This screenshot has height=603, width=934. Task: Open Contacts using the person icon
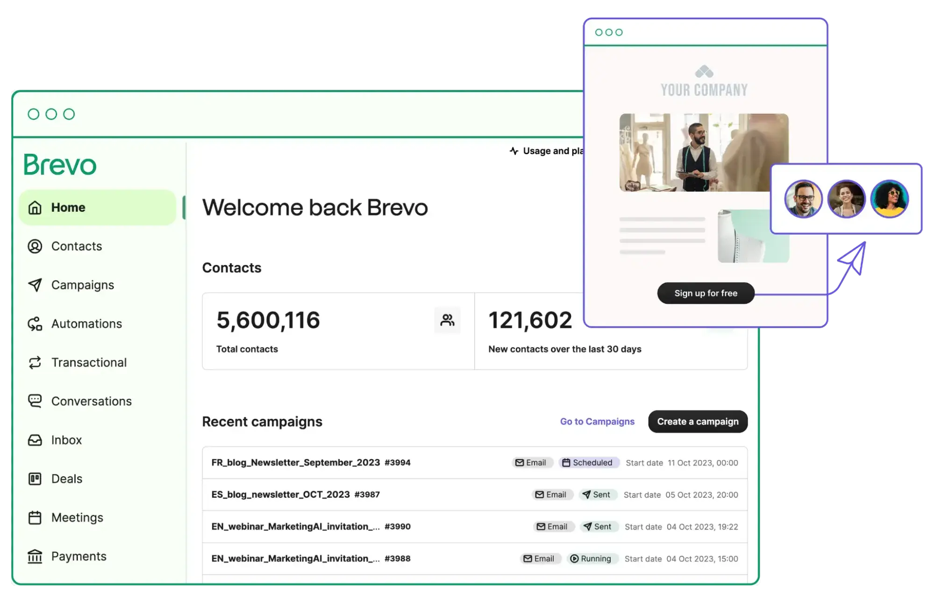point(35,246)
